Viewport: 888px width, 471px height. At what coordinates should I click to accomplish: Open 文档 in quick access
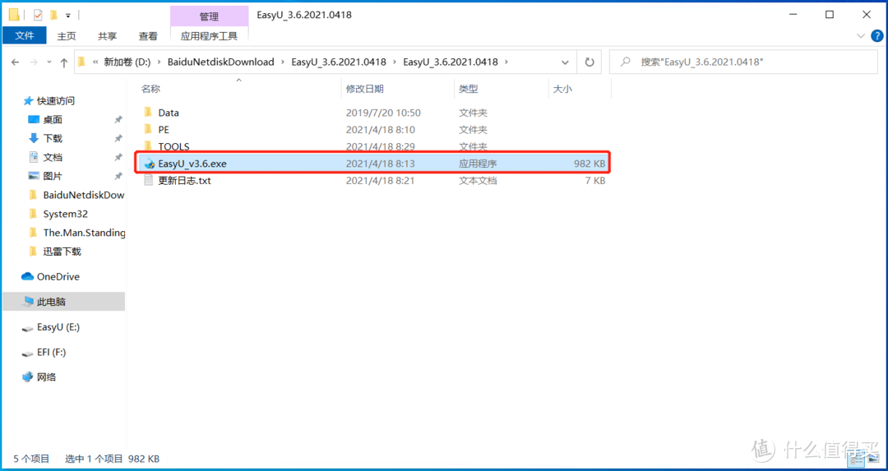click(53, 157)
